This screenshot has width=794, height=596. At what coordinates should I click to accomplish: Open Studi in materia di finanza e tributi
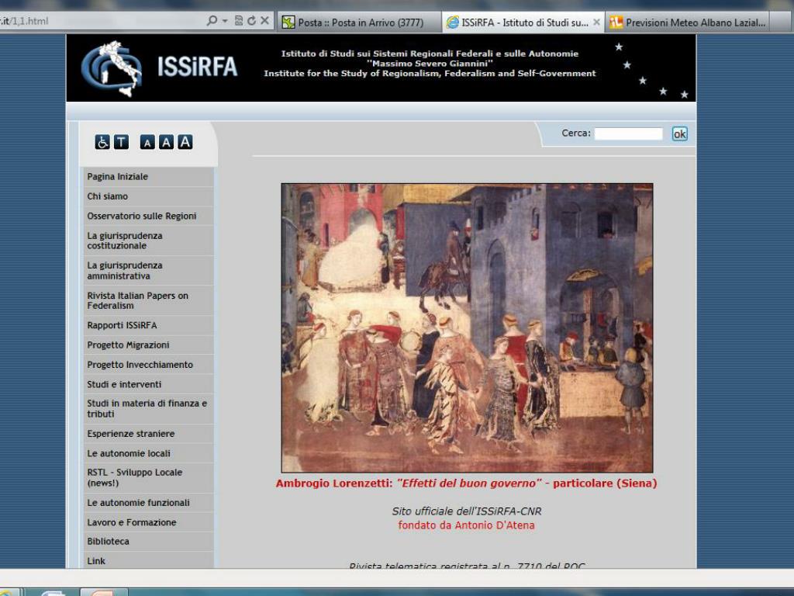coord(148,409)
